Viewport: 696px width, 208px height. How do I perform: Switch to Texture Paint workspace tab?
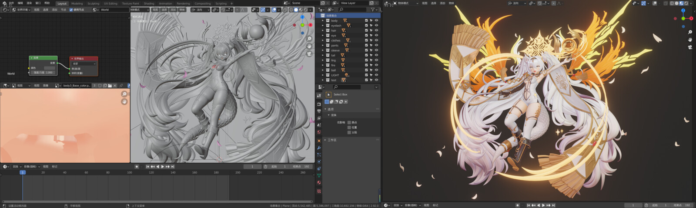[130, 3]
